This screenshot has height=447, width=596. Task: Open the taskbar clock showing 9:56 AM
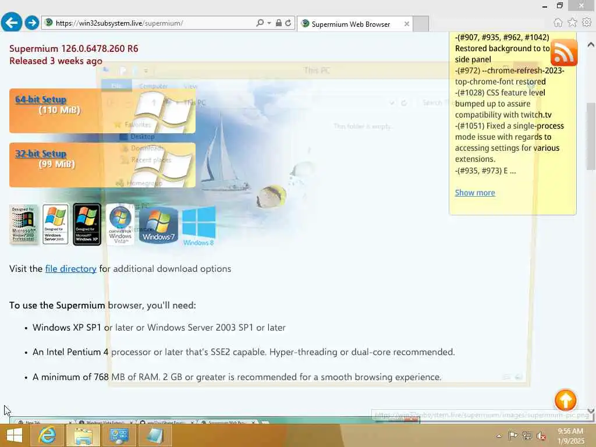tap(570, 436)
